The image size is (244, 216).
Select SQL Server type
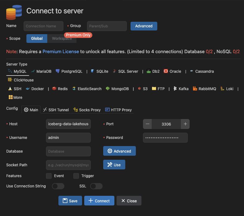pyautogui.click(x=126, y=71)
